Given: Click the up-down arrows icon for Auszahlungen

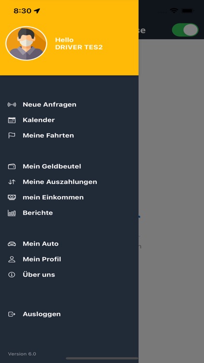Looking at the screenshot, I should point(12,182).
